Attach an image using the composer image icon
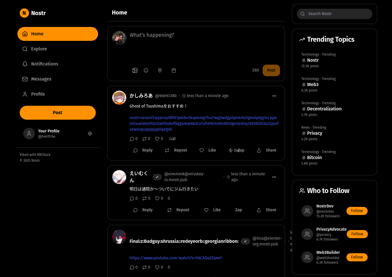Screen dimensions: 392x277 click(135, 70)
